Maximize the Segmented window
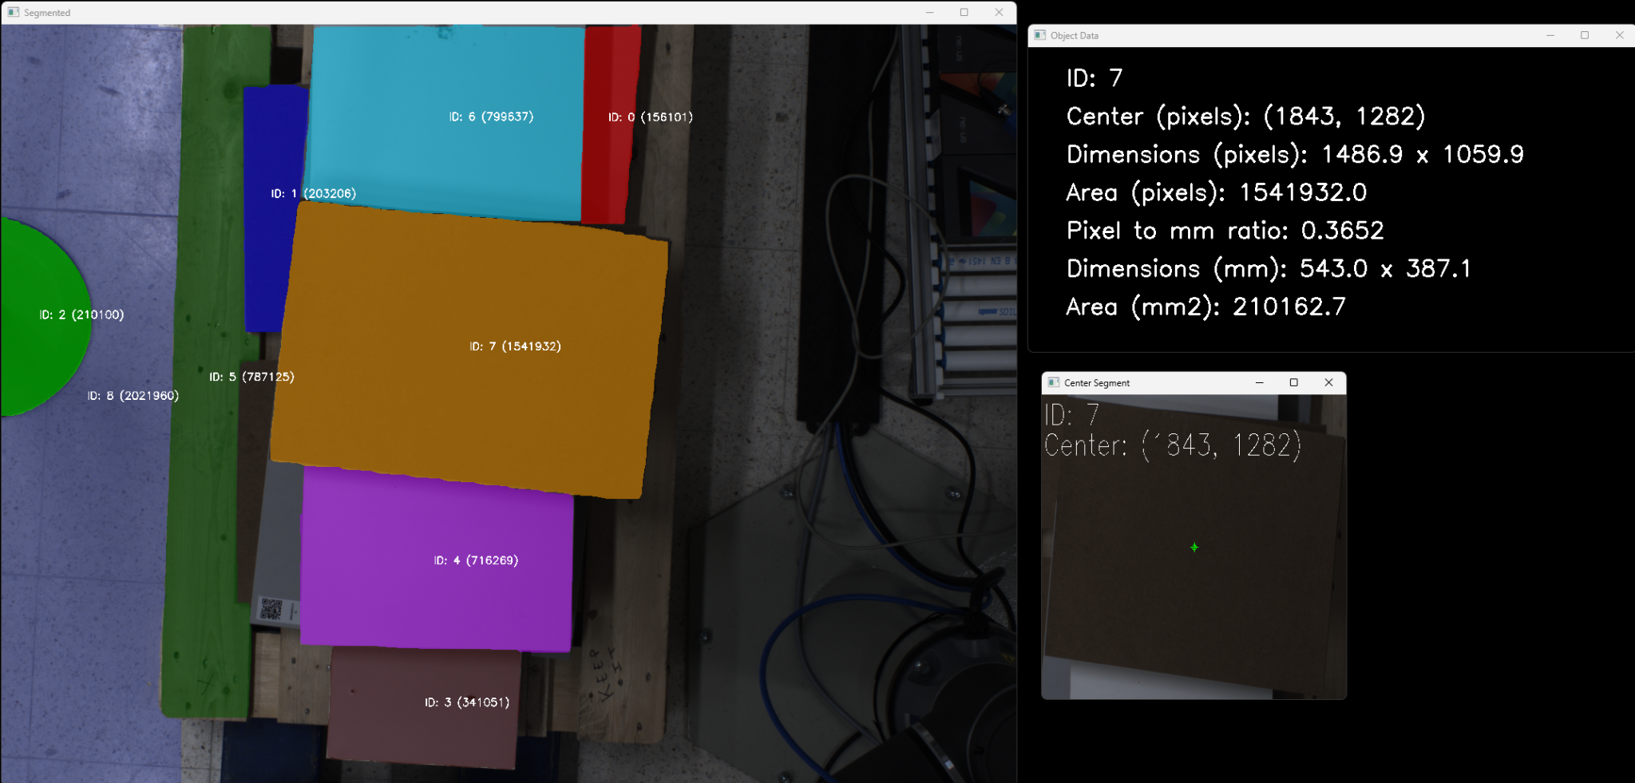The image size is (1635, 783). tap(964, 12)
